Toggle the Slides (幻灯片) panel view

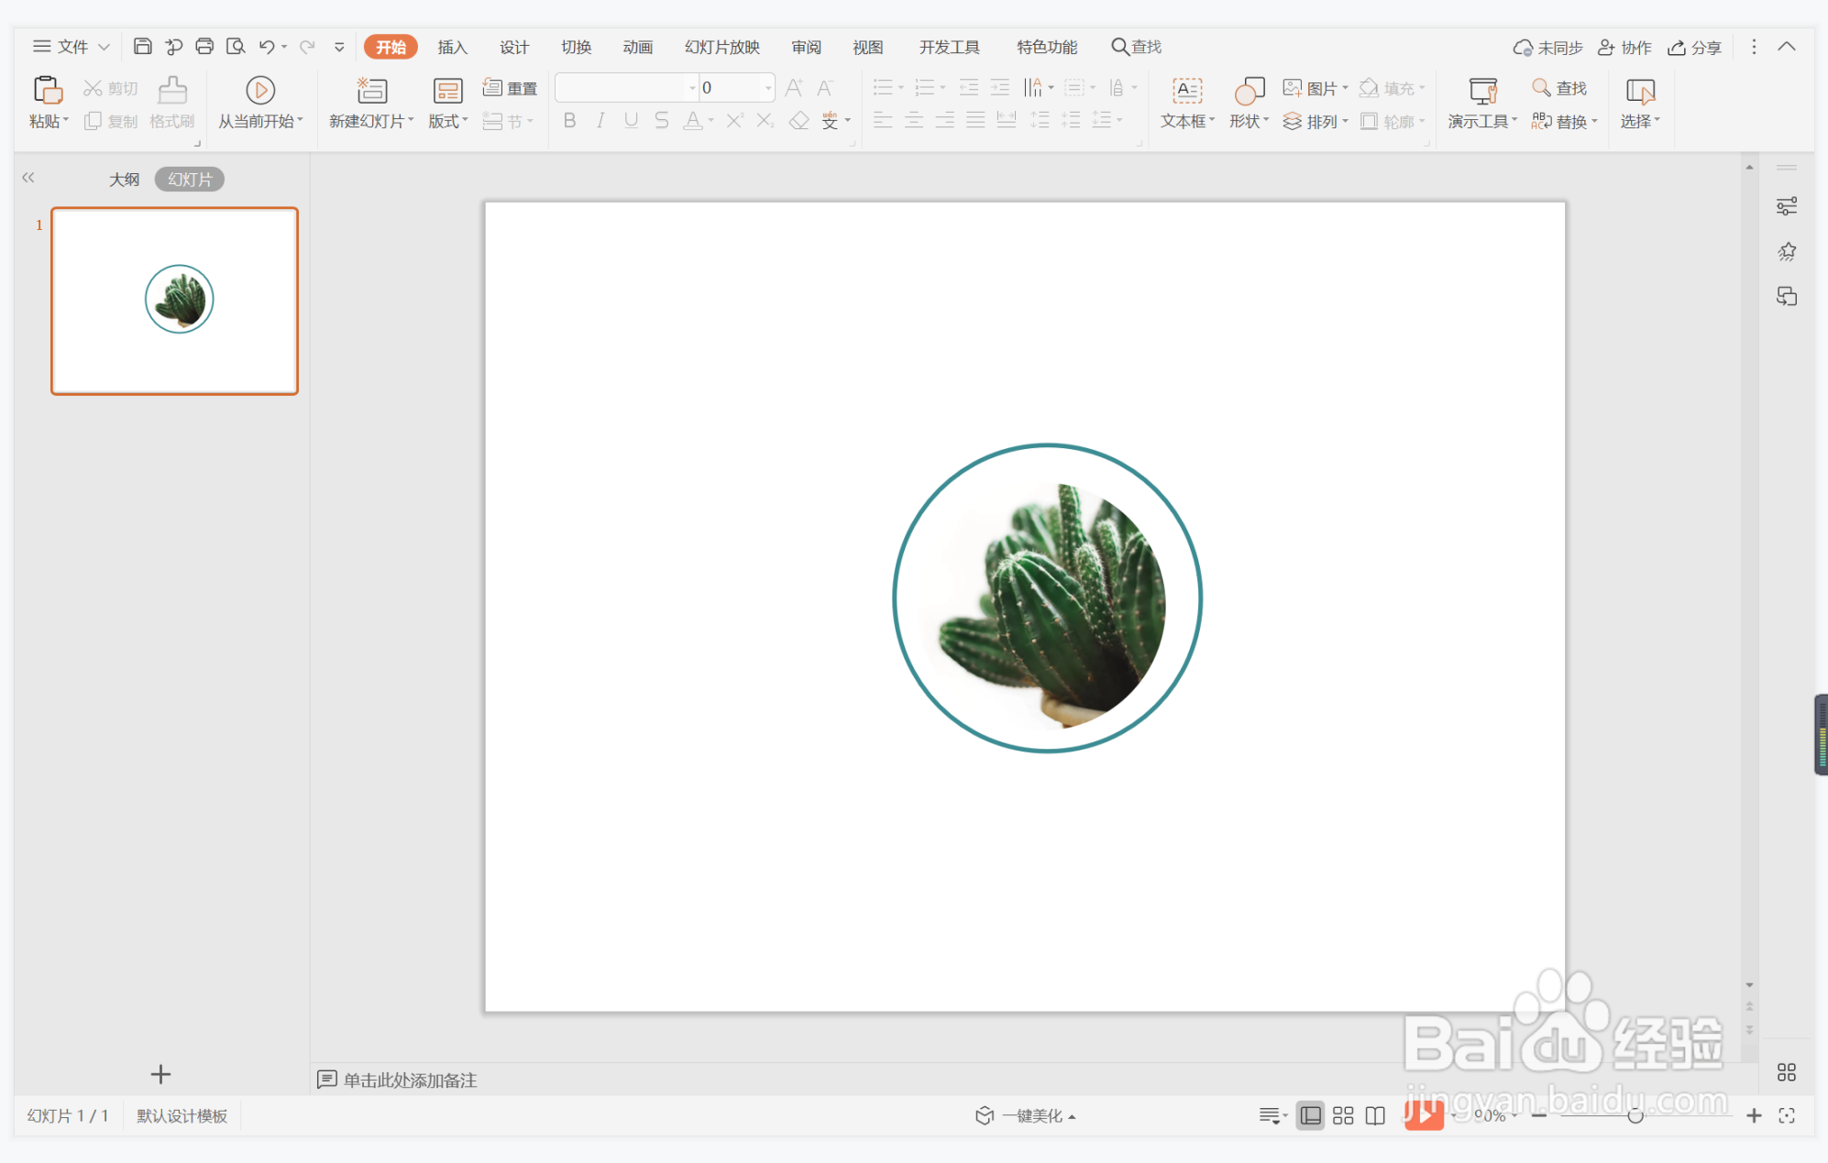click(x=190, y=180)
